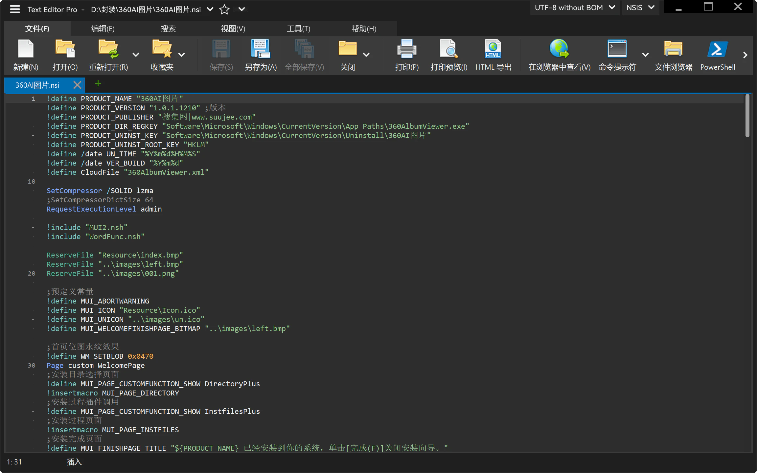Viewport: 757px width, 473px height.
Task: Open the File Browser (文件浏览器) icon
Action: [673, 49]
